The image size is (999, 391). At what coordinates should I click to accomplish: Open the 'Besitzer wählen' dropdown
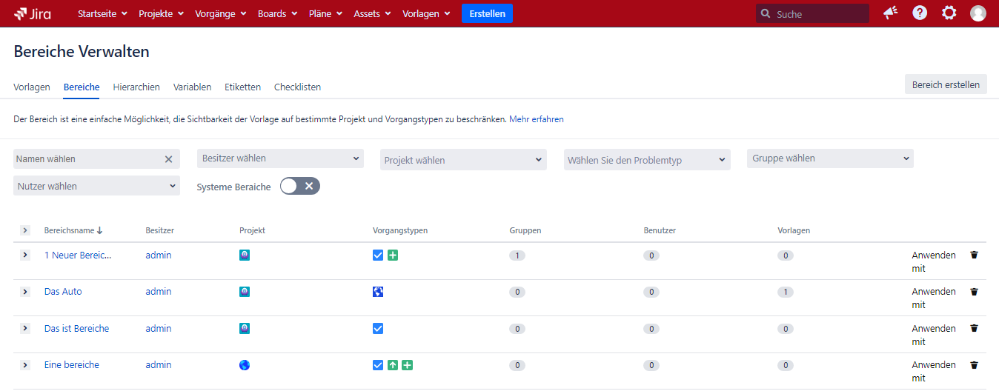[280, 158]
